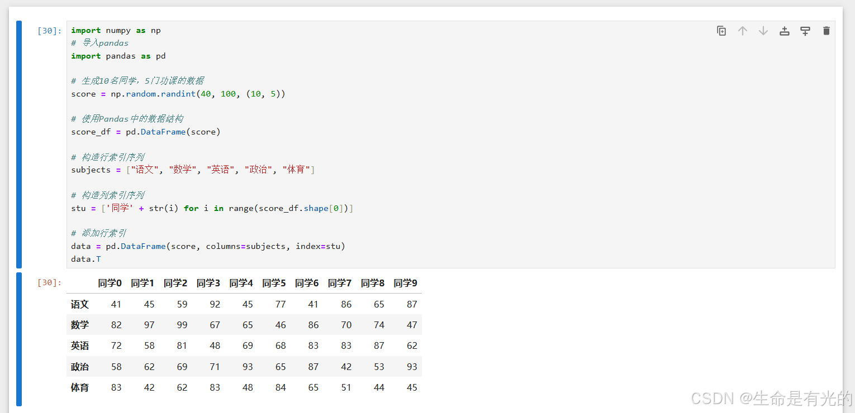Click the input prompt [30]: beside the code
Viewport: 855px width, 413px height.
[50, 31]
